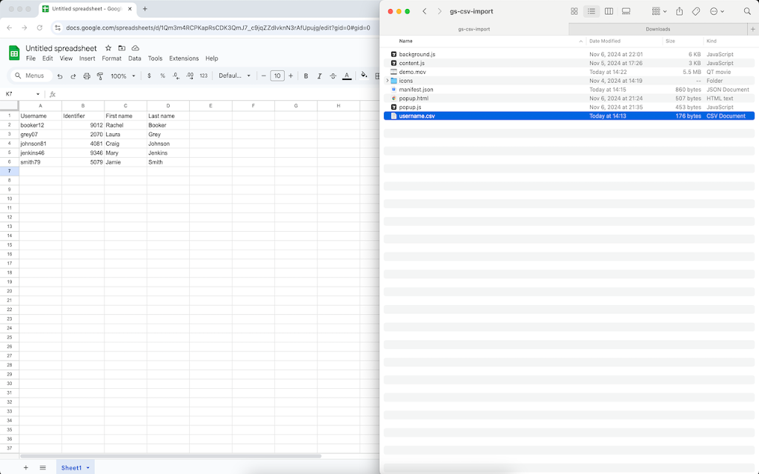
Task: Open the Default font dropdown
Action: 235,76
